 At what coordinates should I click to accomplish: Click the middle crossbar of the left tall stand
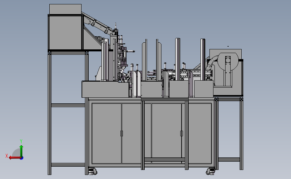[x=68, y=105]
